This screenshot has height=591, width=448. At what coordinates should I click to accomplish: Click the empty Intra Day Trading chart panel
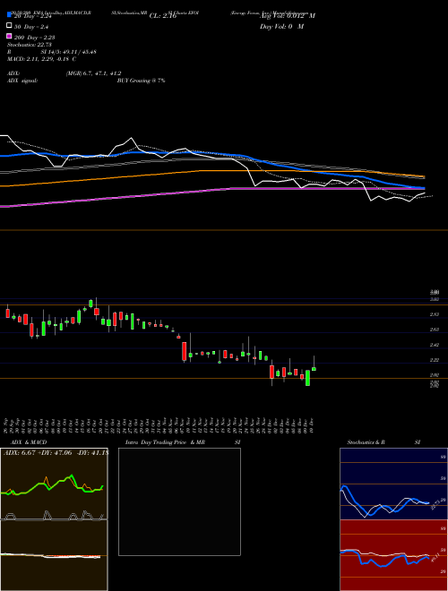coord(179,501)
